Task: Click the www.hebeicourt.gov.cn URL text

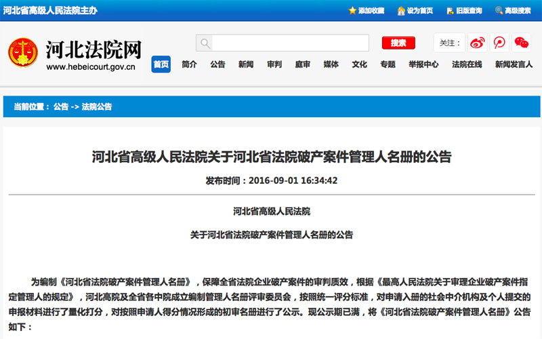Action: point(91,67)
